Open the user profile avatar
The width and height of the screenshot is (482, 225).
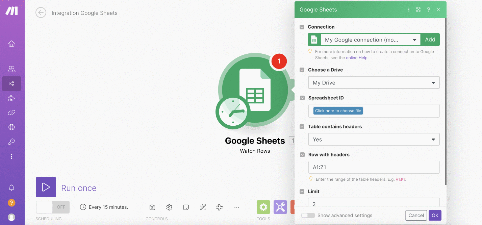[11, 217]
